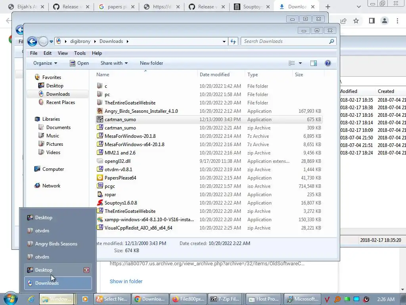This screenshot has height=305, width=406.
Task: Select the cartman_sumo application icon
Action: click(100, 119)
